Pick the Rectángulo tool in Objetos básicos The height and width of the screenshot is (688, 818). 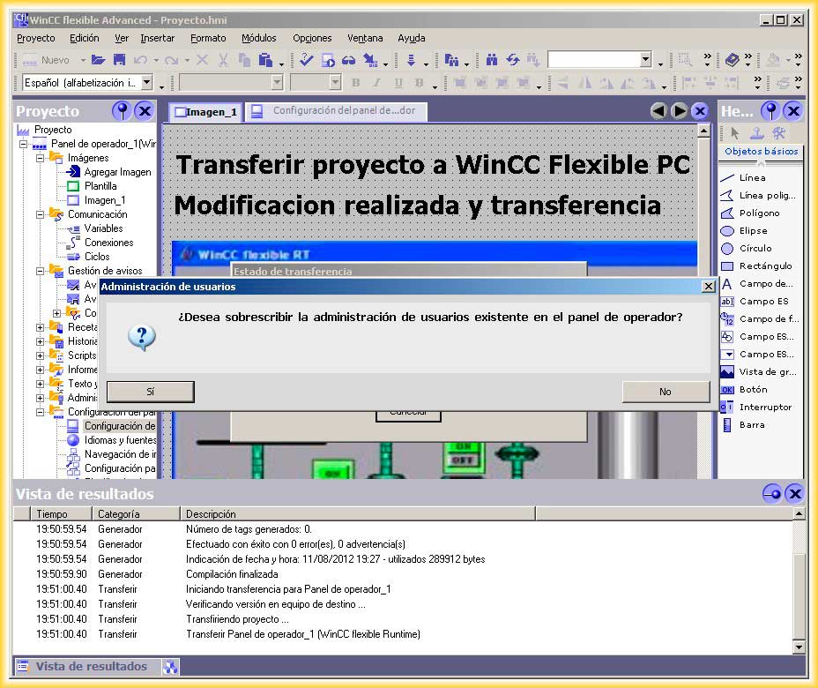click(x=764, y=265)
